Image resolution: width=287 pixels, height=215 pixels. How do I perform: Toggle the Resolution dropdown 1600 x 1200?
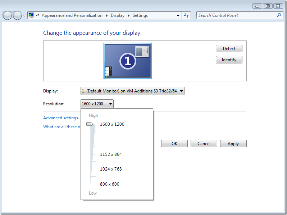97,104
